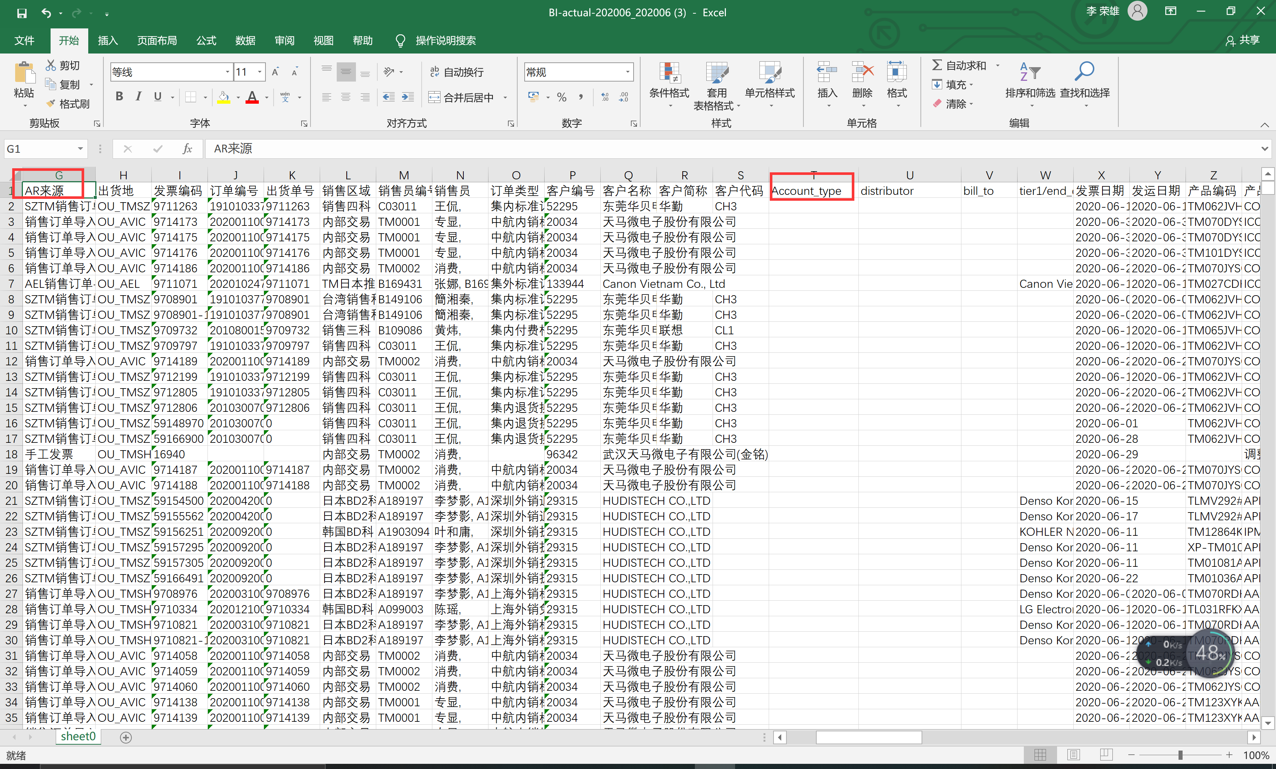This screenshot has height=769, width=1276.
Task: Click the Paste clipboard icon
Action: [24, 73]
